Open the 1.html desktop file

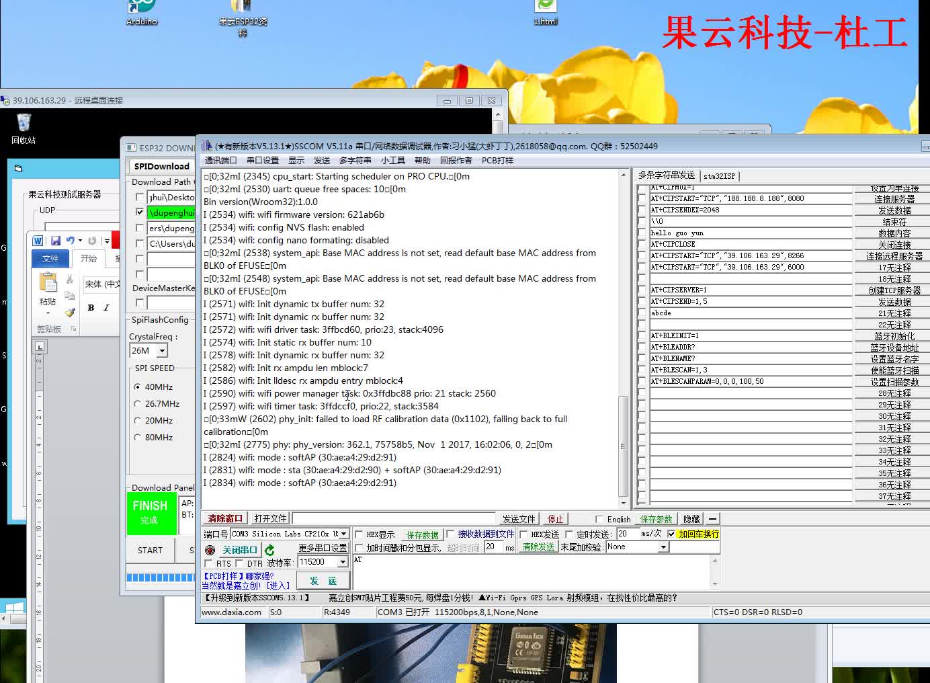point(546,11)
